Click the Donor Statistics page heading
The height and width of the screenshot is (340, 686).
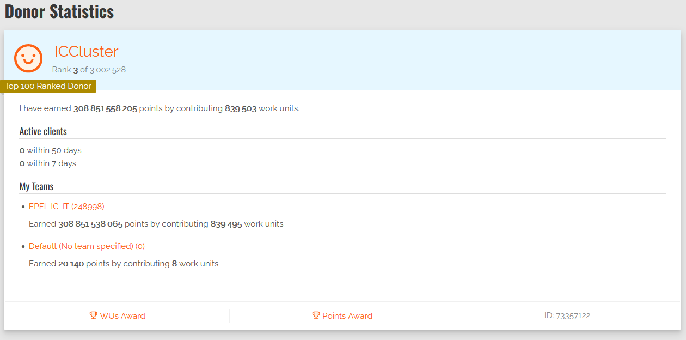pyautogui.click(x=59, y=12)
